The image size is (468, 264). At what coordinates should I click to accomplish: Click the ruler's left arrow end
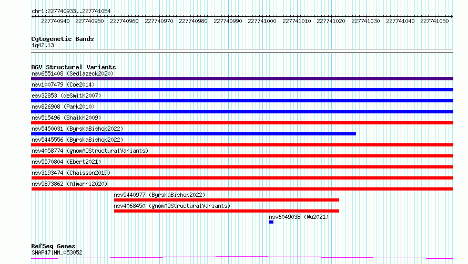click(33, 17)
